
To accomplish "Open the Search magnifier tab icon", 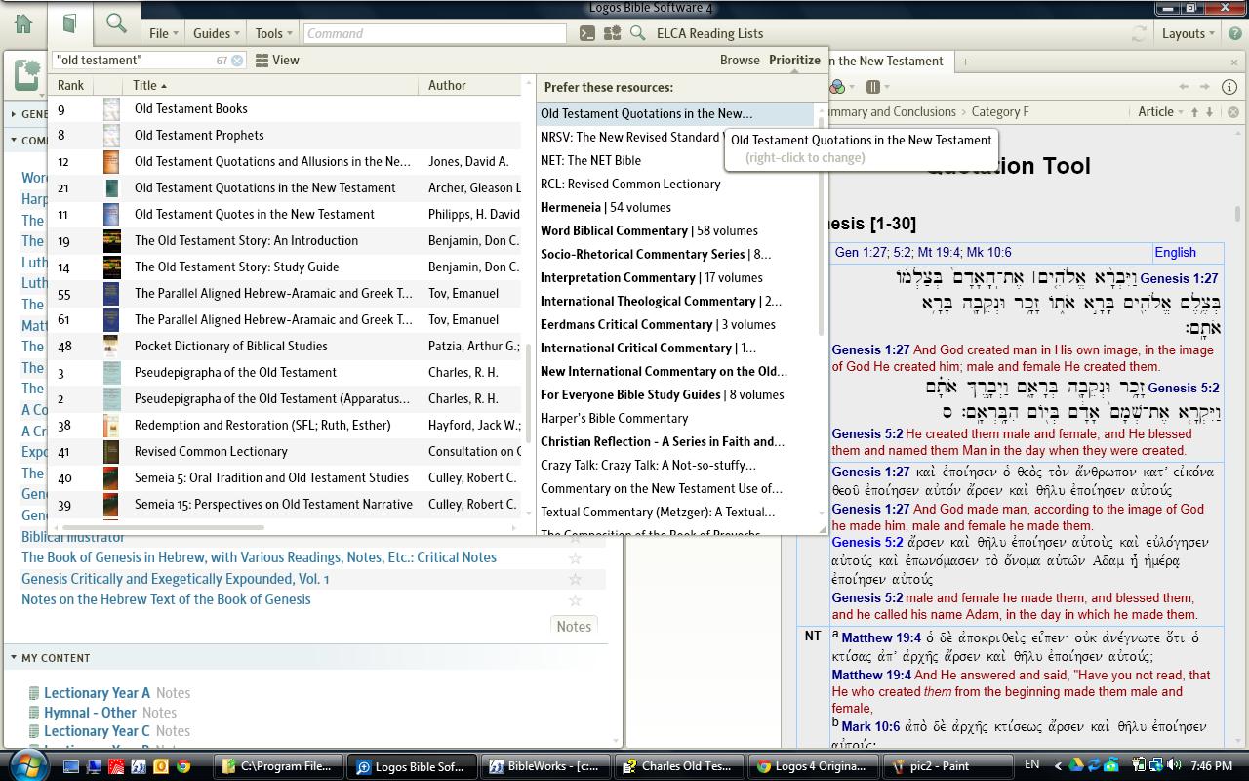I will (116, 24).
